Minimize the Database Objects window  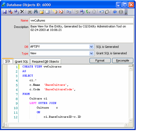coord(119,5)
